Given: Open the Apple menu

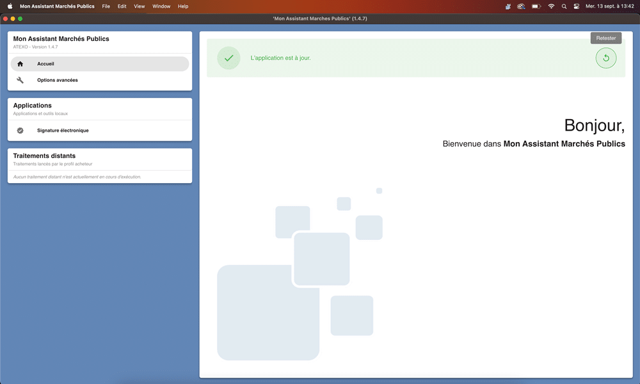Looking at the screenshot, I should click(x=10, y=6).
